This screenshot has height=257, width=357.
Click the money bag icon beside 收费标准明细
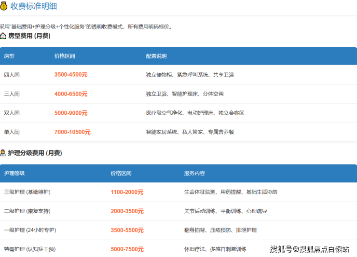(4, 6)
